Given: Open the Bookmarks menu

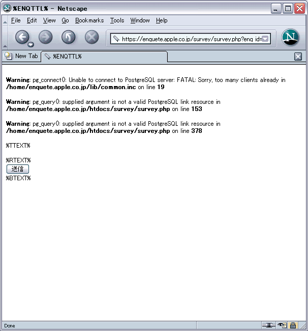Looking at the screenshot, I should coord(89,20).
